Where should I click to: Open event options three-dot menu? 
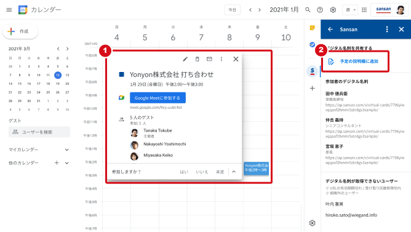point(221,59)
